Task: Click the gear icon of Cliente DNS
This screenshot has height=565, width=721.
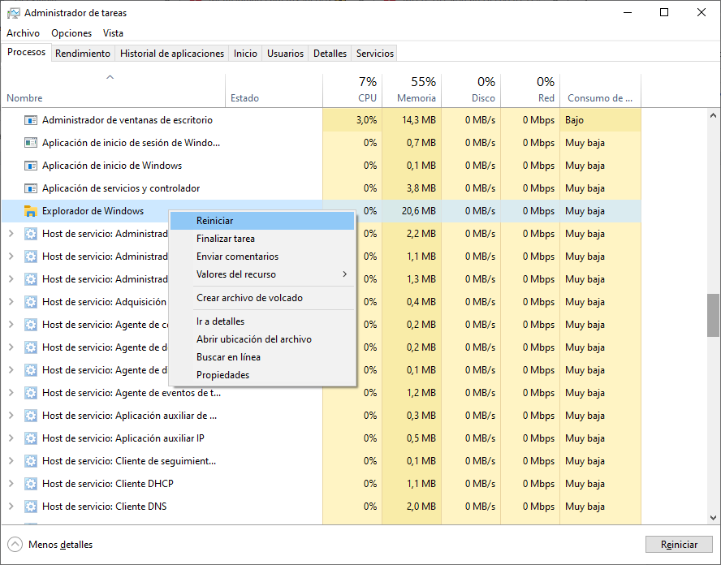Action: click(x=30, y=507)
